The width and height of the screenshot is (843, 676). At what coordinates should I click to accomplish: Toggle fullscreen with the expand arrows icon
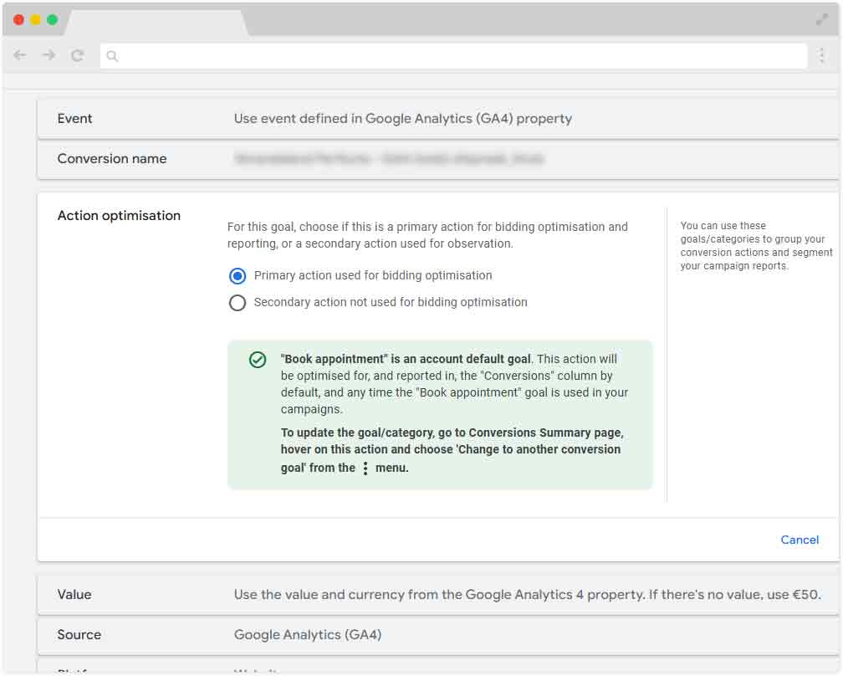(821, 20)
